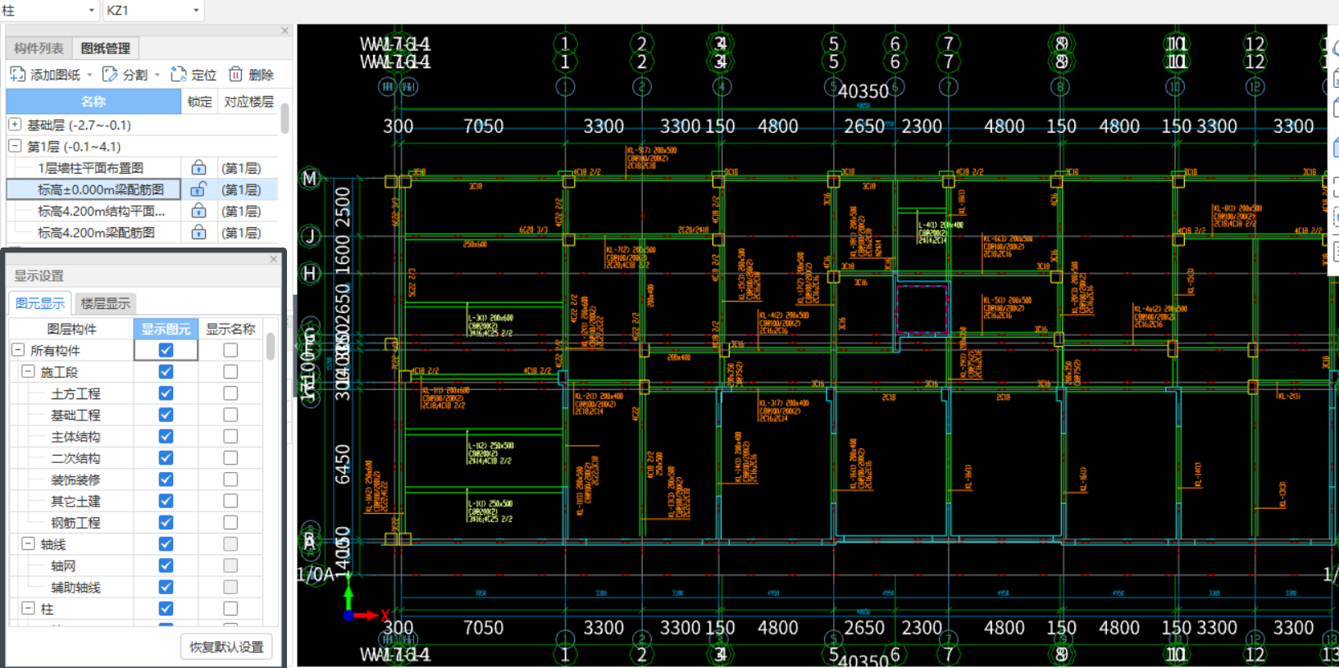Click the 添加图纸 add drawing icon
Image resolution: width=1339 pixels, height=668 pixels.
(x=18, y=75)
